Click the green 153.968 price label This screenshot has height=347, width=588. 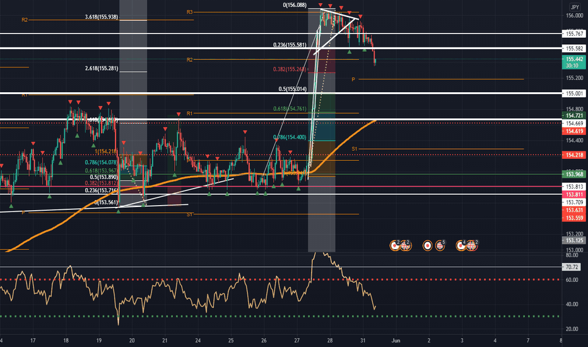574,174
